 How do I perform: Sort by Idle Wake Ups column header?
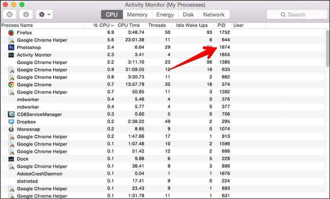click(192, 25)
